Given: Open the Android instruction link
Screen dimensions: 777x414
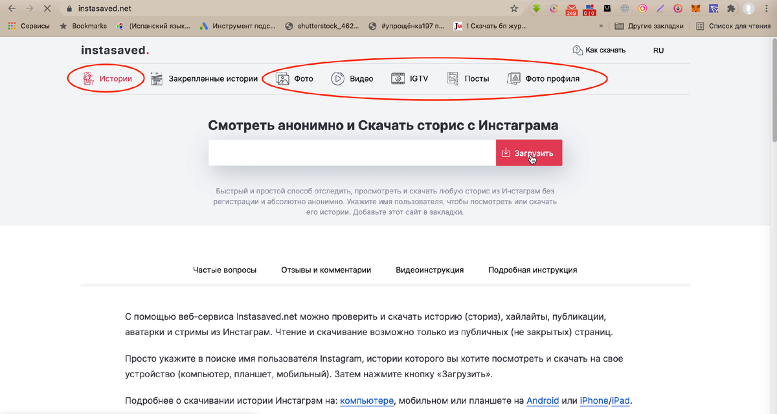Looking at the screenshot, I should 543,400.
